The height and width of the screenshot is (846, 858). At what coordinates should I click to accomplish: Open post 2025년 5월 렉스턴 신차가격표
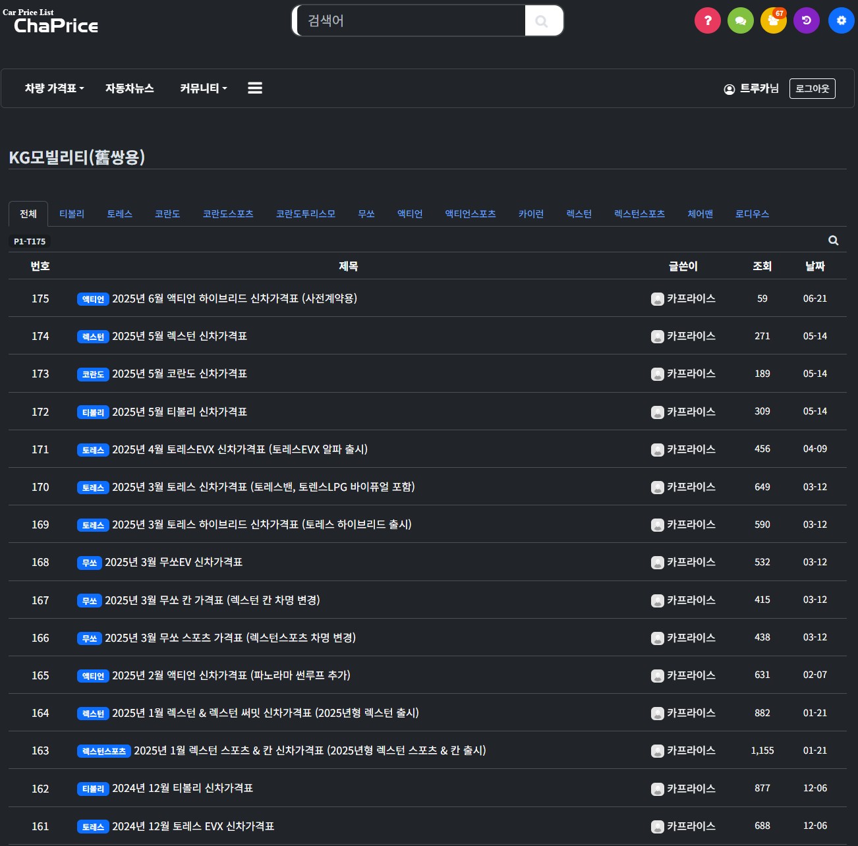(179, 336)
